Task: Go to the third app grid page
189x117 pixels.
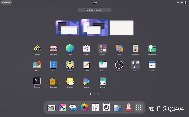Action: click(x=99, y=94)
